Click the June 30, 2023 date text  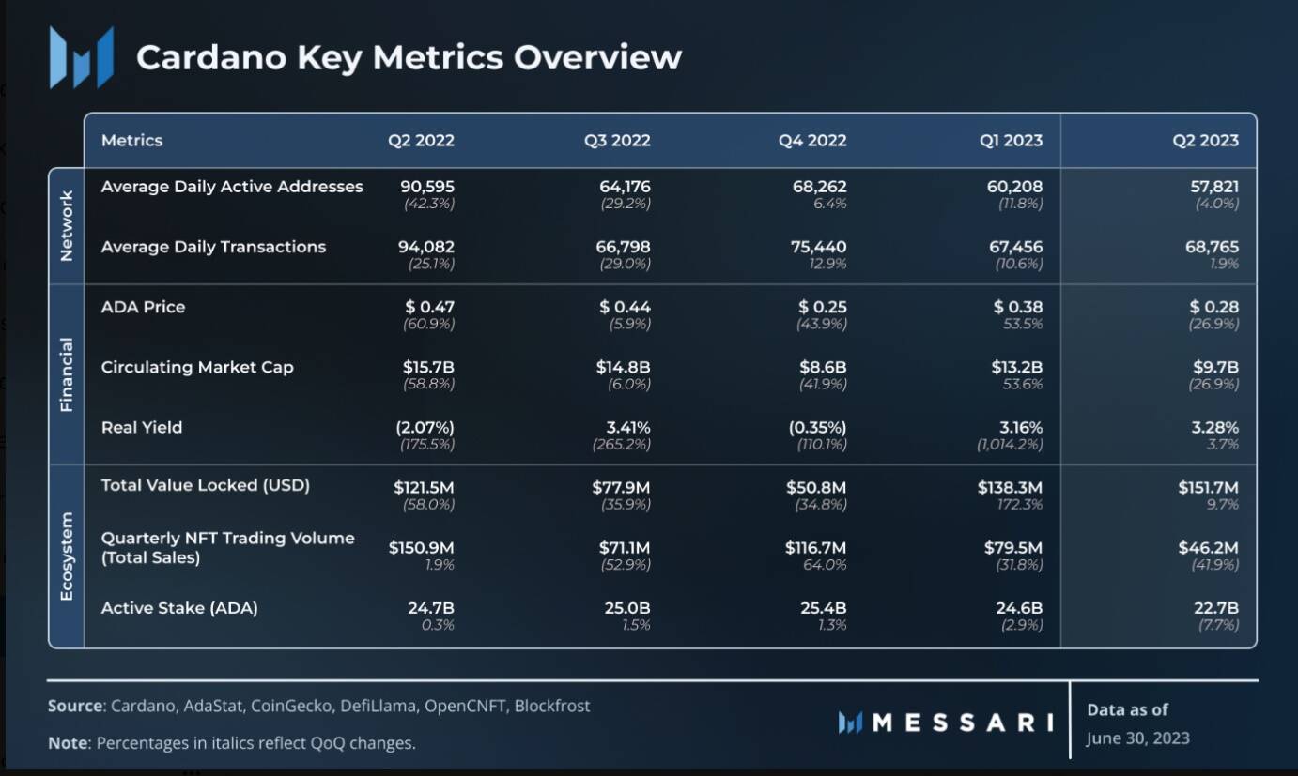[x=1138, y=738]
